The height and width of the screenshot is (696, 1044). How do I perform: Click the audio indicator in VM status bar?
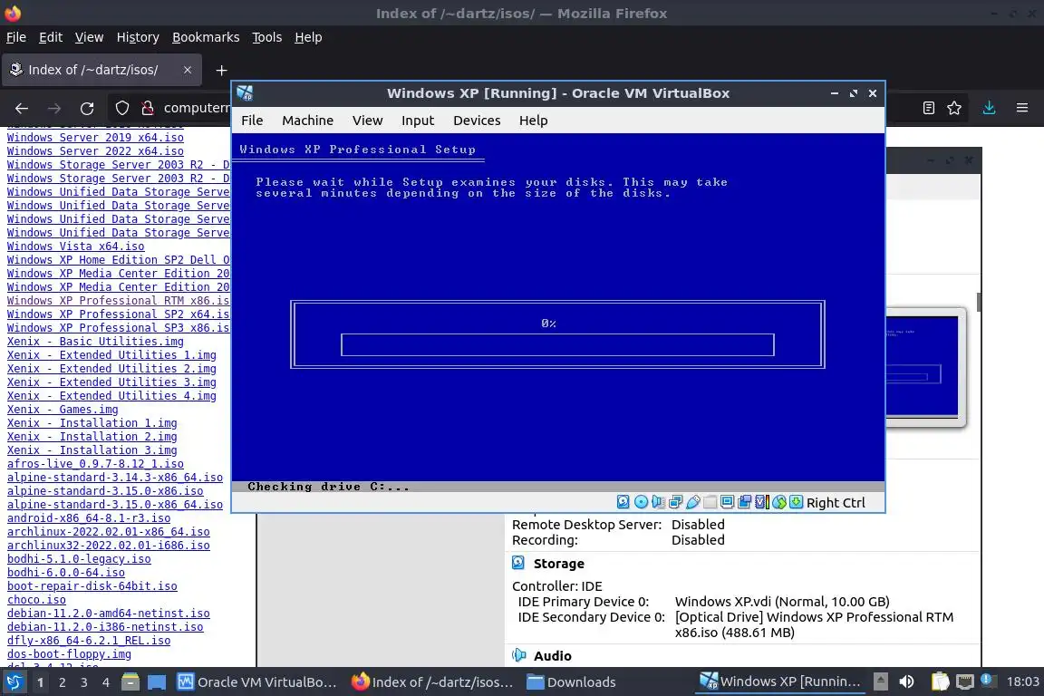659,502
